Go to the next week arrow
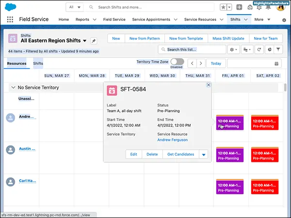 (201, 63)
